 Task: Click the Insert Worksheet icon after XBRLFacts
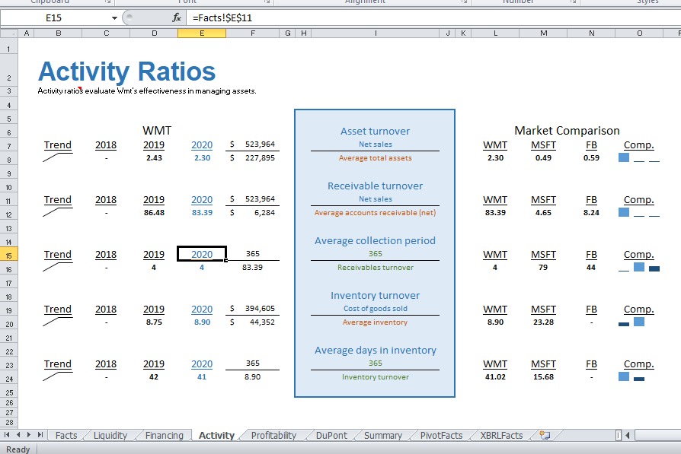545,435
